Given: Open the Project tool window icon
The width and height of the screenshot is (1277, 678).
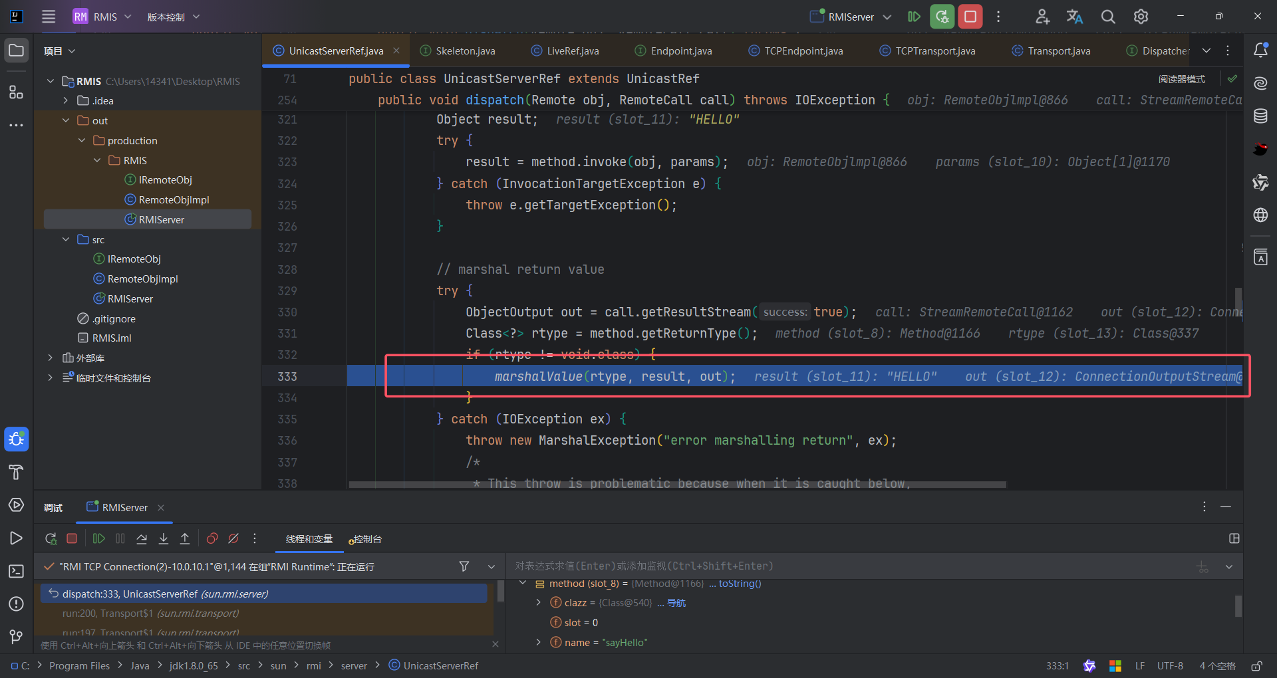Looking at the screenshot, I should (17, 51).
